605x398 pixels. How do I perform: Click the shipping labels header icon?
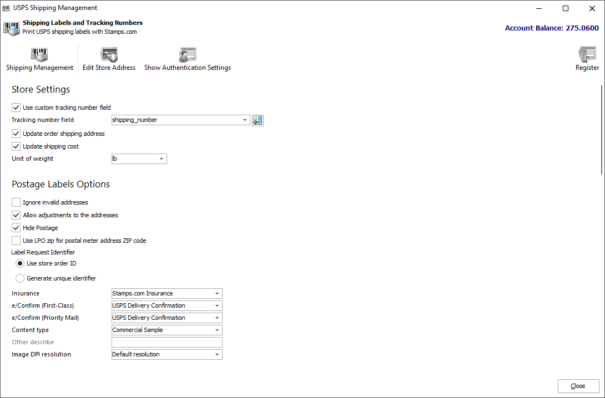(11, 28)
